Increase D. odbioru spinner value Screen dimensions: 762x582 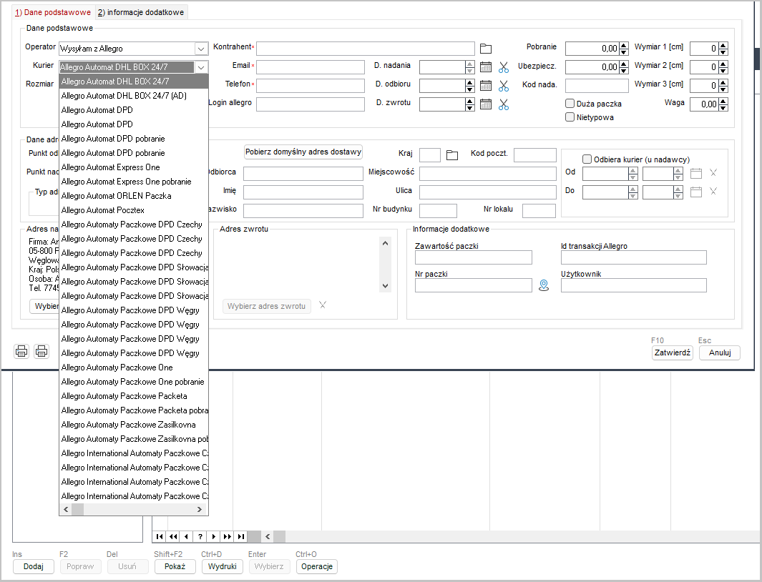[x=469, y=83]
